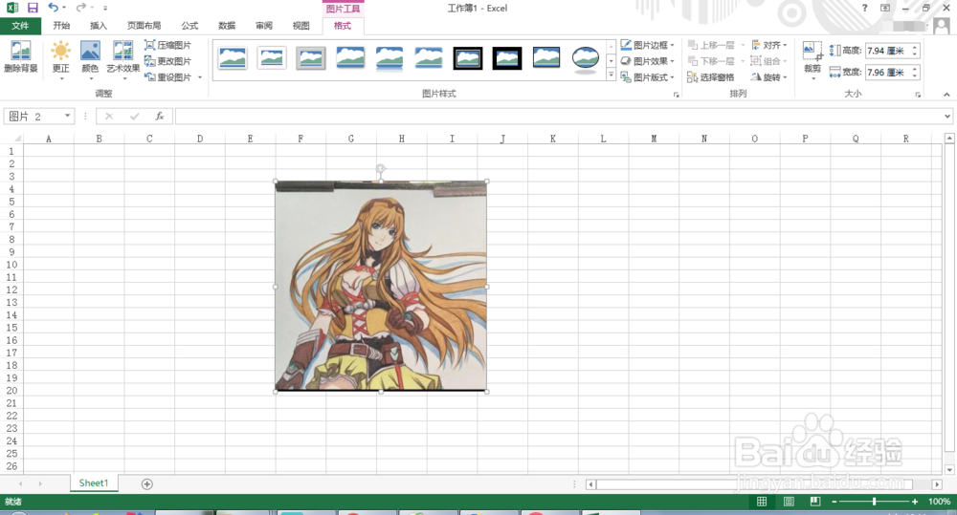Click Compress Pictures (压缩图片)
Image resolution: width=957 pixels, height=515 pixels.
coord(167,45)
